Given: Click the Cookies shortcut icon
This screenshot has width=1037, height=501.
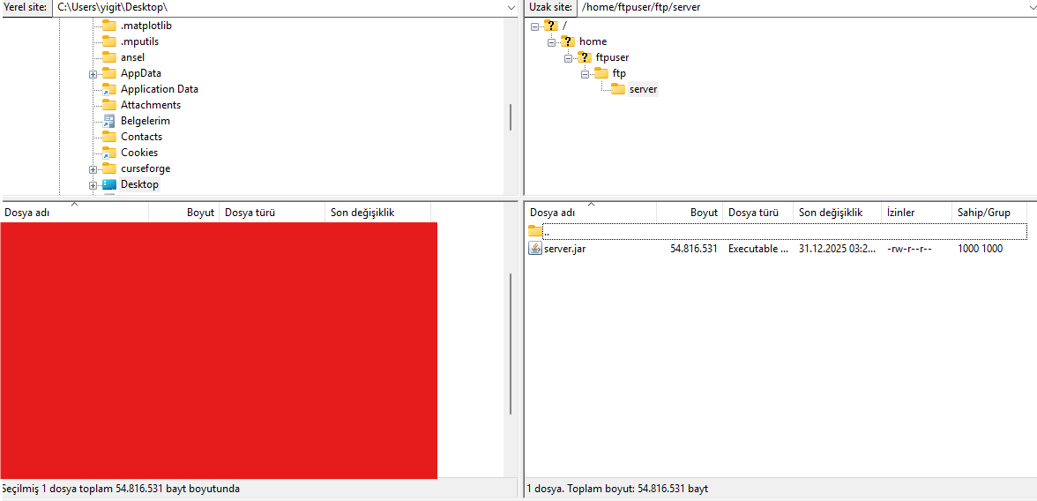Looking at the screenshot, I should pyautogui.click(x=109, y=153).
